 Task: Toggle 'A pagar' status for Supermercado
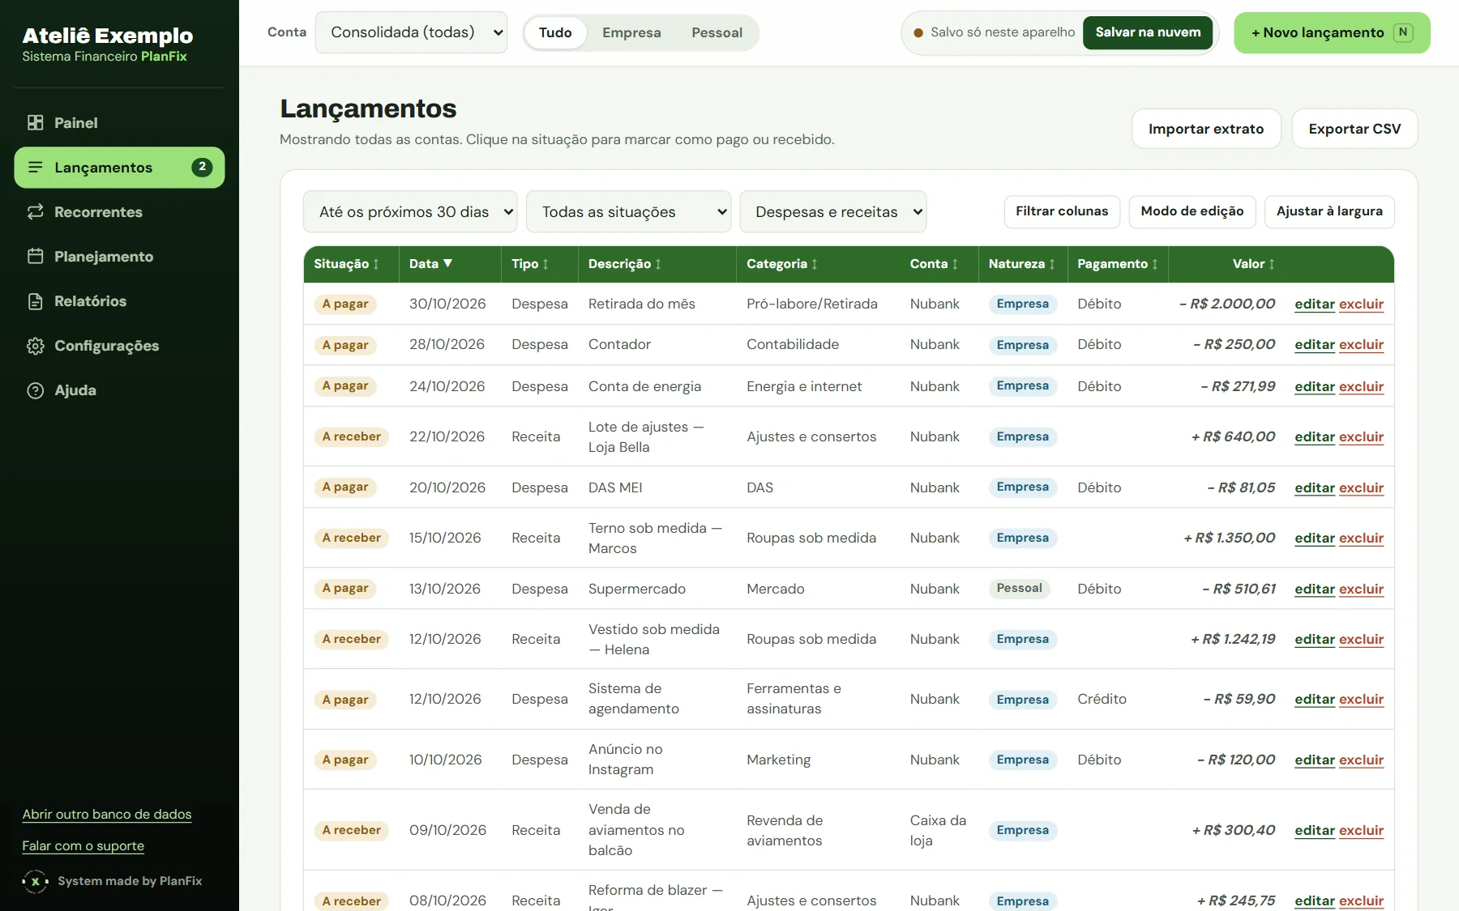pos(345,588)
